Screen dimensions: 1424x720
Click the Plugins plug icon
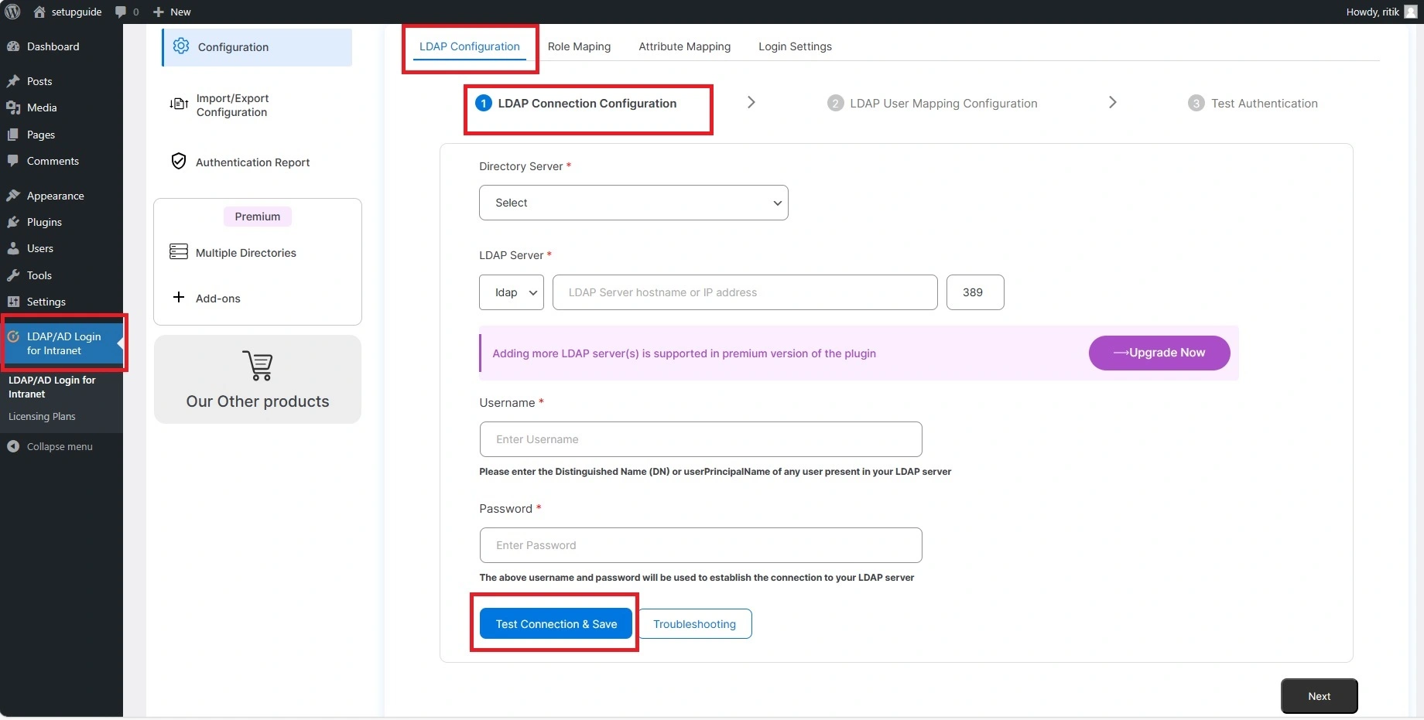click(13, 222)
